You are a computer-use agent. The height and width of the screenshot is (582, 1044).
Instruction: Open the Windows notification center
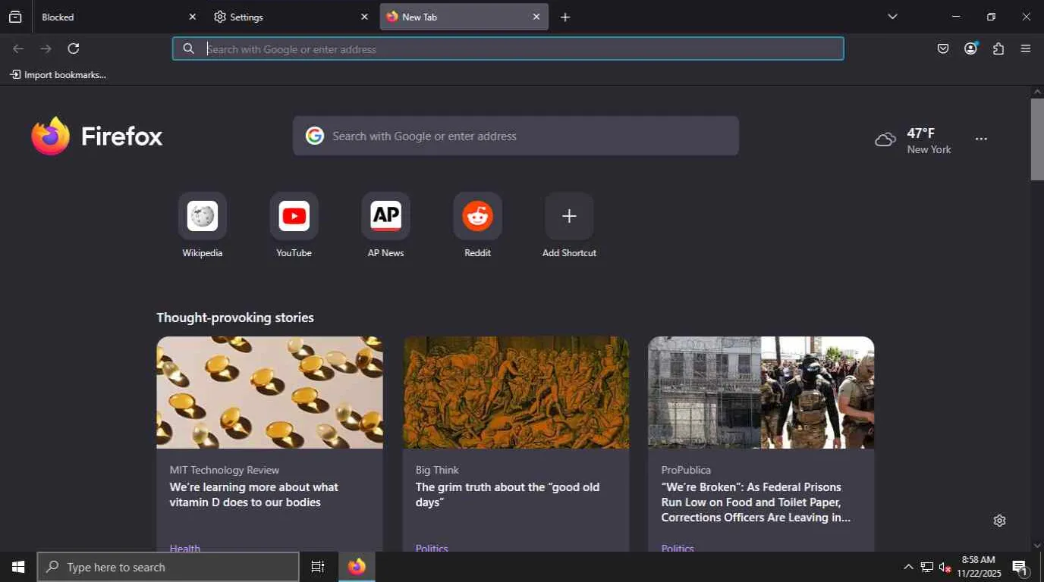(1020, 568)
